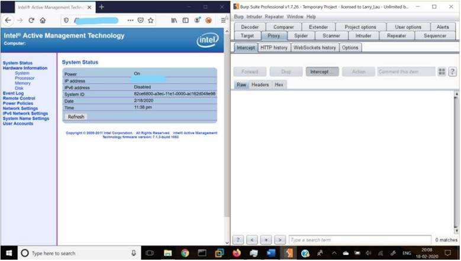Open the Project options tab
The height and width of the screenshot is (261, 461).
click(x=360, y=27)
